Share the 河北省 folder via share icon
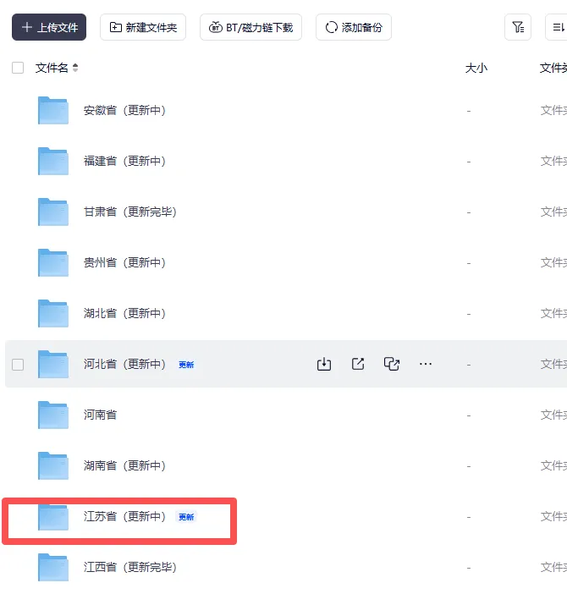The width and height of the screenshot is (567, 594). (358, 364)
